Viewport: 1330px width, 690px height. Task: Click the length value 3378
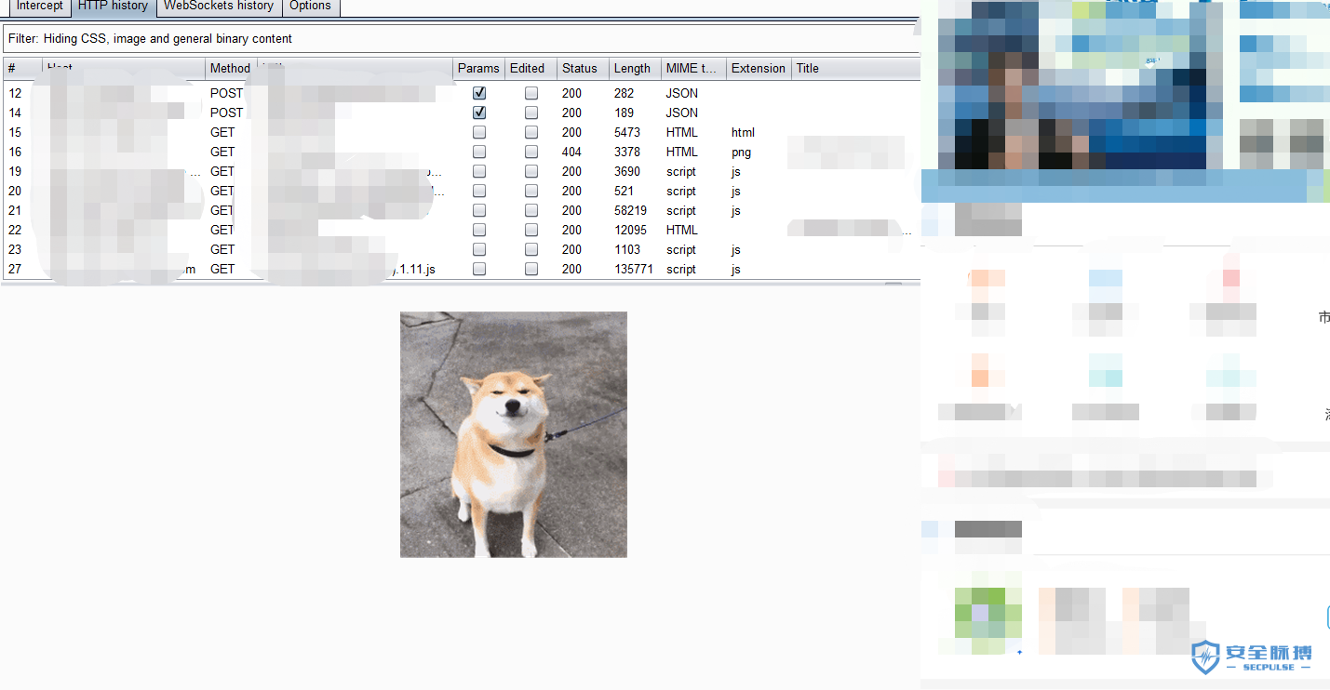click(x=627, y=152)
